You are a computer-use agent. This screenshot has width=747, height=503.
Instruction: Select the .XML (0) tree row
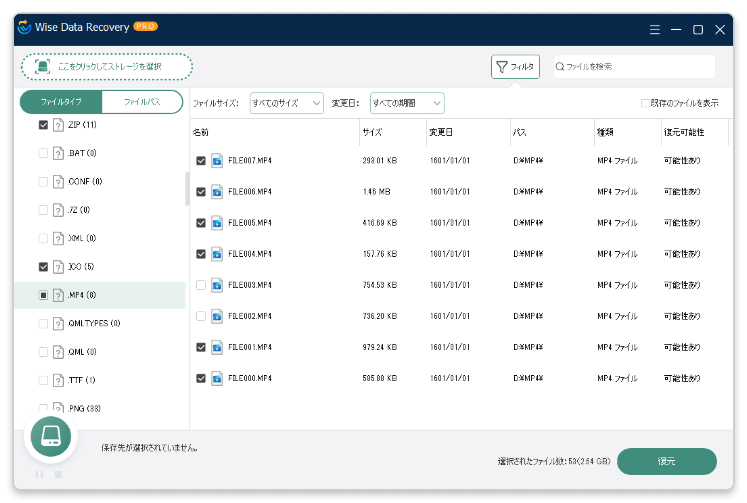coord(100,238)
